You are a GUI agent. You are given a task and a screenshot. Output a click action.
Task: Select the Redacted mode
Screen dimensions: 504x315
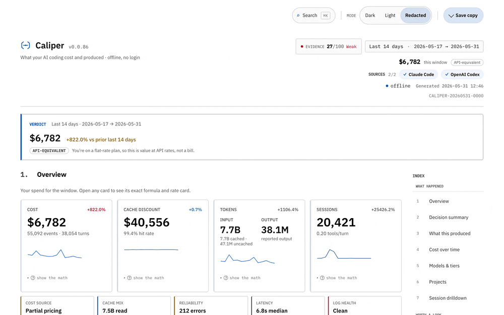pos(415,16)
